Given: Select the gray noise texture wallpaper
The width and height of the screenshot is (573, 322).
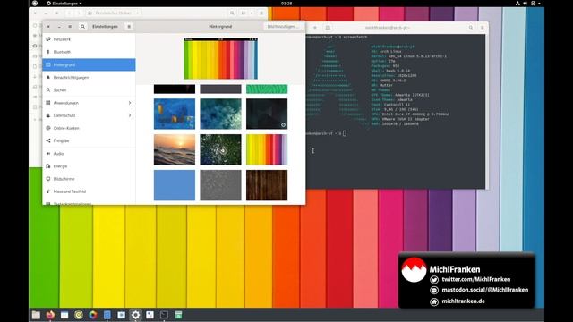Looking at the screenshot, I should [221, 185].
